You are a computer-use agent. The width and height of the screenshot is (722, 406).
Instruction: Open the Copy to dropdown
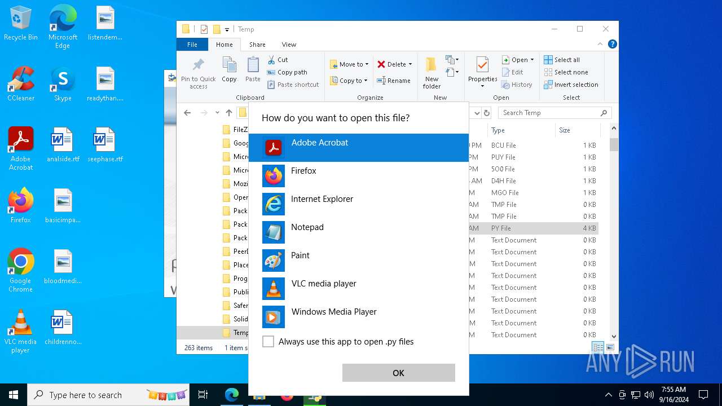click(349, 81)
